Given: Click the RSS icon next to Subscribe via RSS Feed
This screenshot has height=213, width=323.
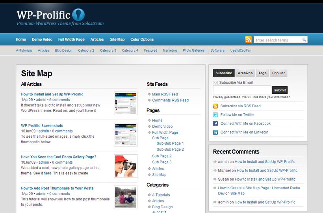Looking at the screenshot, I should 215,106.
